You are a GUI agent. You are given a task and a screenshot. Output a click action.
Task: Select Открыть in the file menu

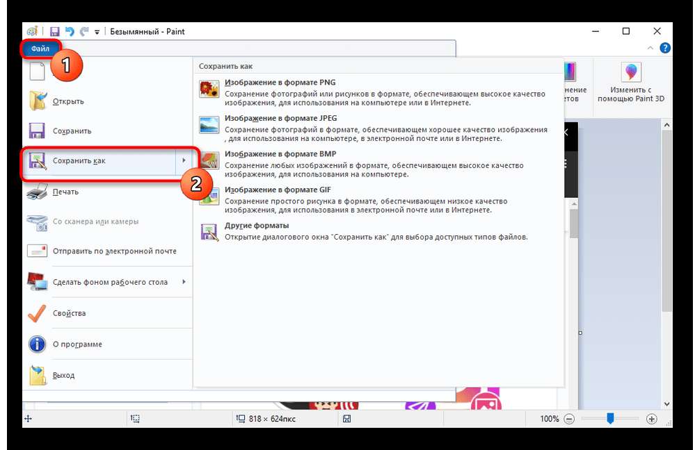(x=108, y=101)
